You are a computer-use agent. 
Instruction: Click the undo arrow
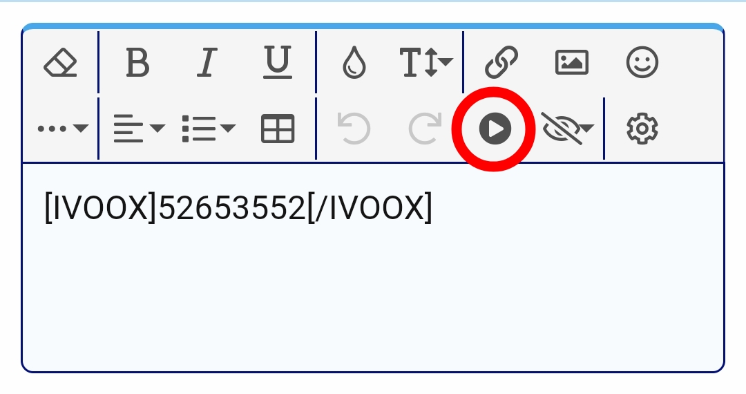(354, 129)
